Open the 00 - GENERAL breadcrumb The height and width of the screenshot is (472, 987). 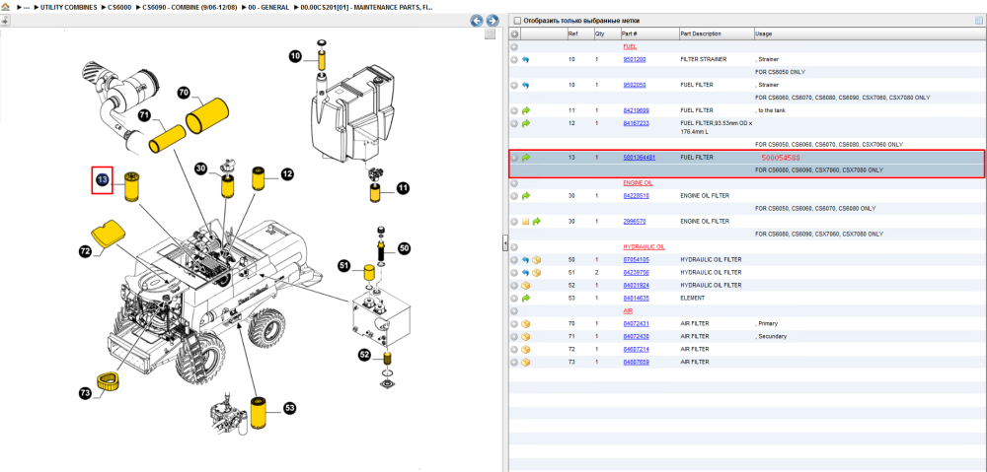tap(270, 7)
